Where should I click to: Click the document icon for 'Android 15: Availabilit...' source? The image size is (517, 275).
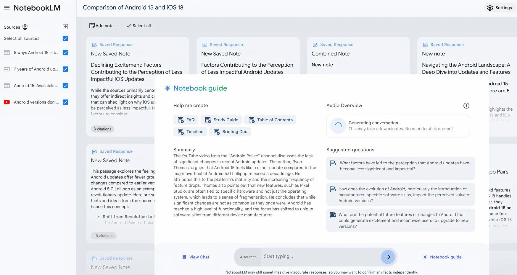7,86
